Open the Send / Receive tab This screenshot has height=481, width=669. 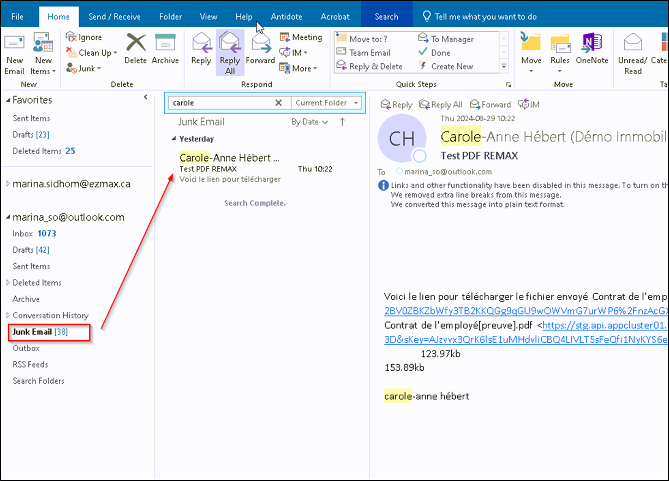(115, 16)
